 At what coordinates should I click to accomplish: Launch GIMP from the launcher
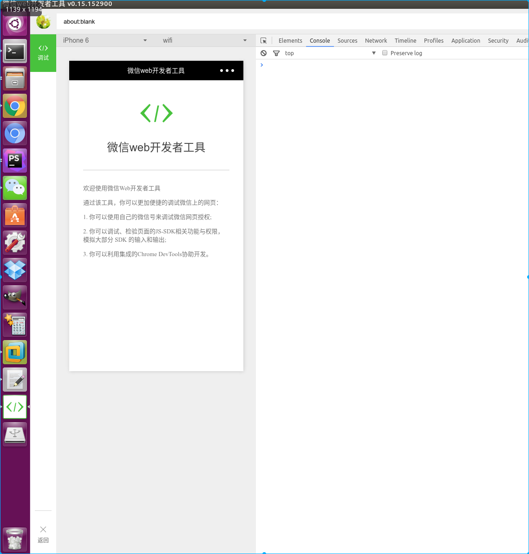(15, 297)
